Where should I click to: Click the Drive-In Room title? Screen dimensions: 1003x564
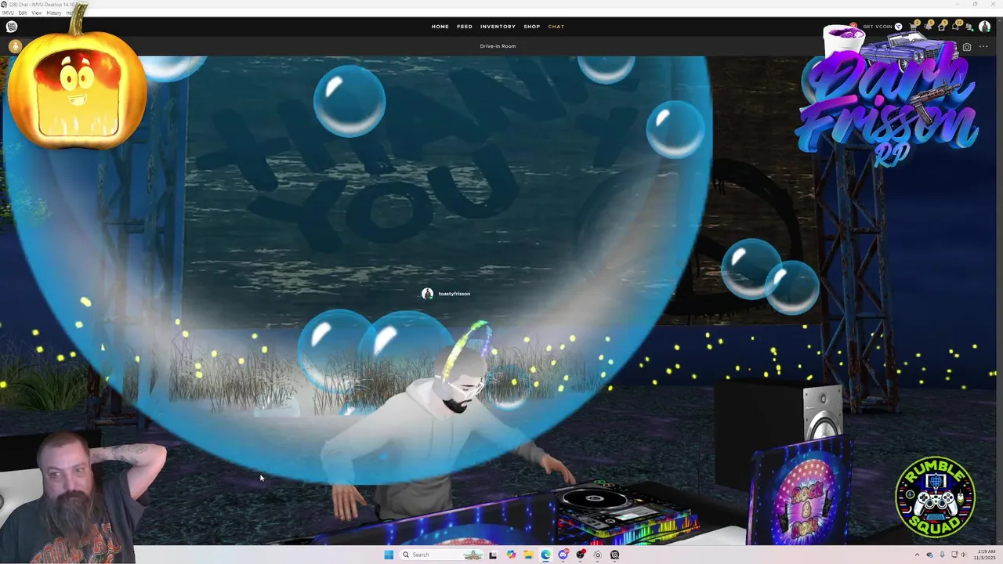pyautogui.click(x=498, y=46)
